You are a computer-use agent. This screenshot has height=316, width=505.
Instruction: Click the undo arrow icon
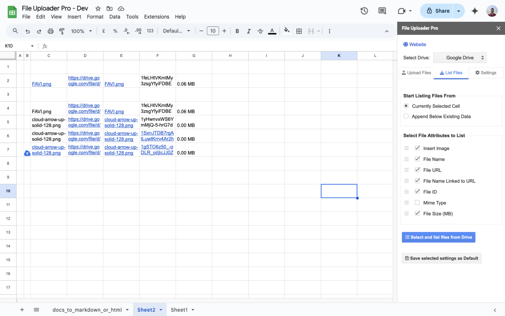pyautogui.click(x=28, y=31)
